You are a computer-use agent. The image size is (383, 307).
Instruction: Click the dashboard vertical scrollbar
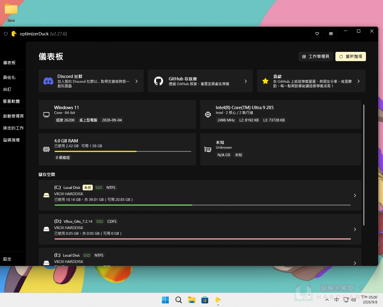[364, 165]
